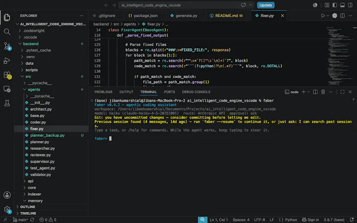
Task: Open the Accounts menu icon
Action: (7, 195)
